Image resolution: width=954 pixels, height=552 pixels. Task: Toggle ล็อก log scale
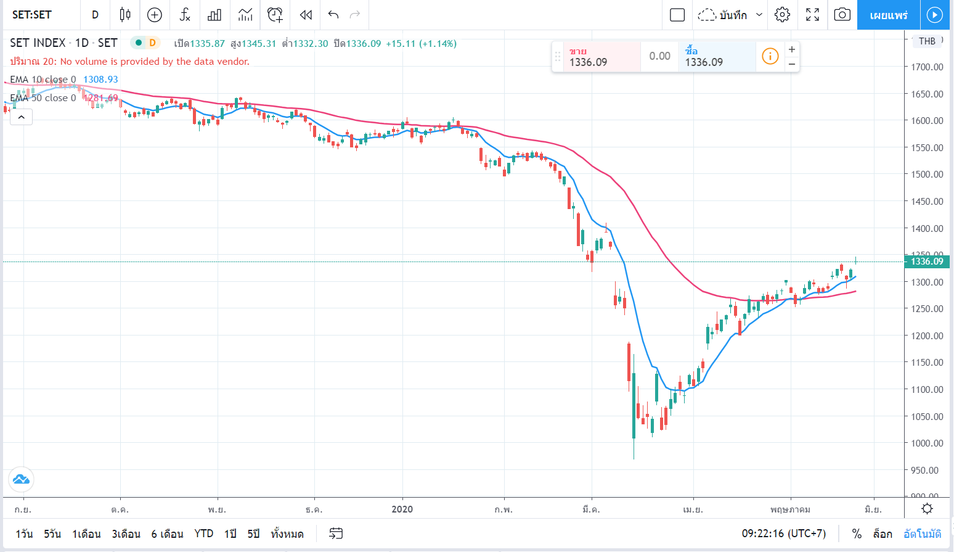[883, 533]
